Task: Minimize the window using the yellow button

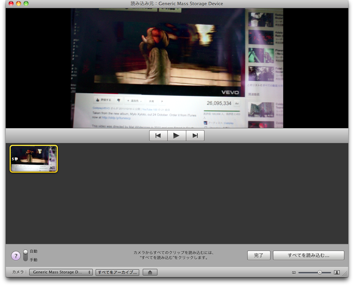Action: coord(18,4)
